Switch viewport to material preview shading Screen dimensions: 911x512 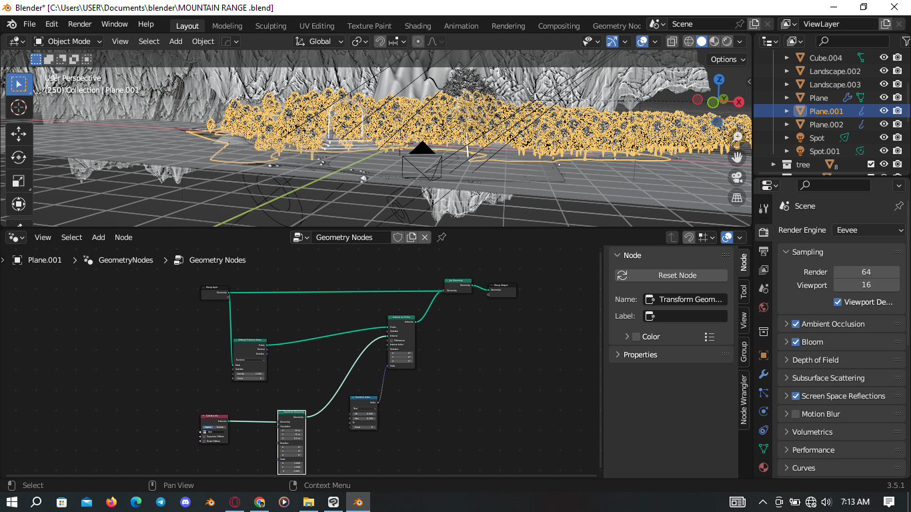pos(714,41)
